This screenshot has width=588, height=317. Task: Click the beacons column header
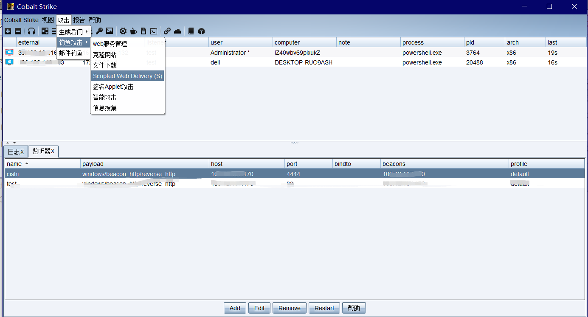tap(445, 164)
